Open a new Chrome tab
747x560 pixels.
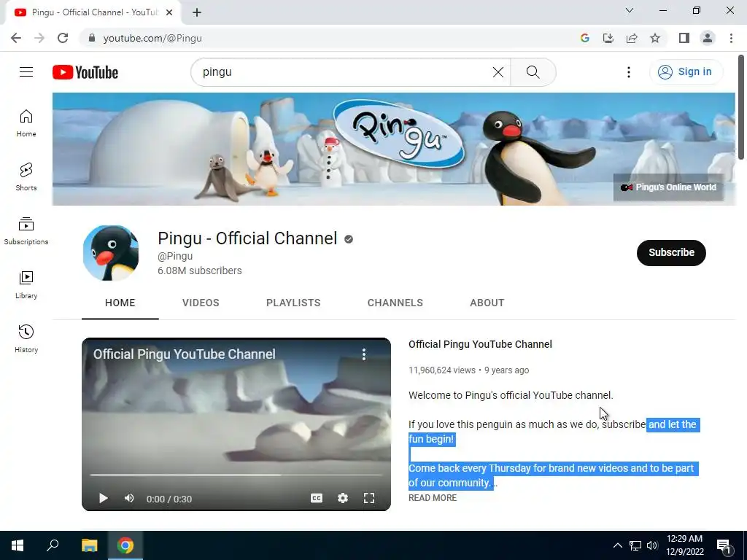point(197,12)
